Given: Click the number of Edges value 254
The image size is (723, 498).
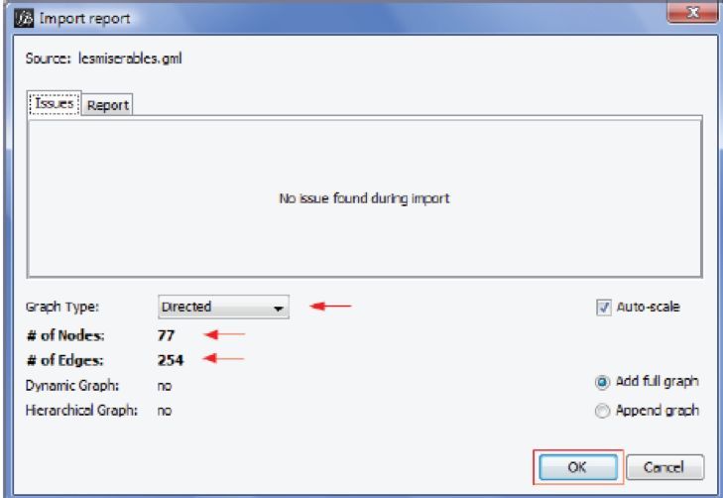Looking at the screenshot, I should 171,360.
